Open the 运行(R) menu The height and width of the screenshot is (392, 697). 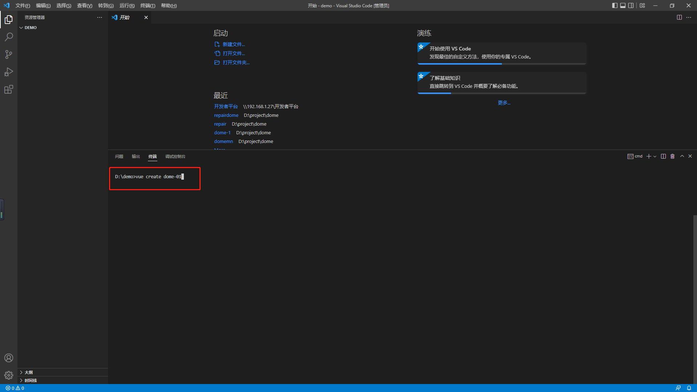(x=127, y=5)
